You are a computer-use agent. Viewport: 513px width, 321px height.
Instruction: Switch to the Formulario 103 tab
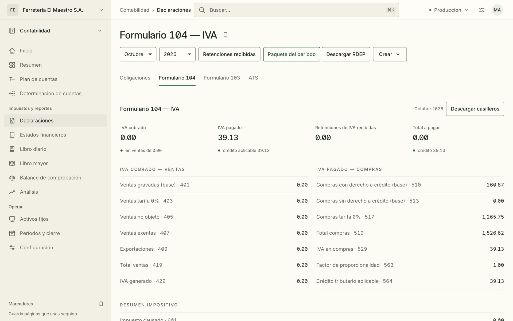[x=222, y=78]
